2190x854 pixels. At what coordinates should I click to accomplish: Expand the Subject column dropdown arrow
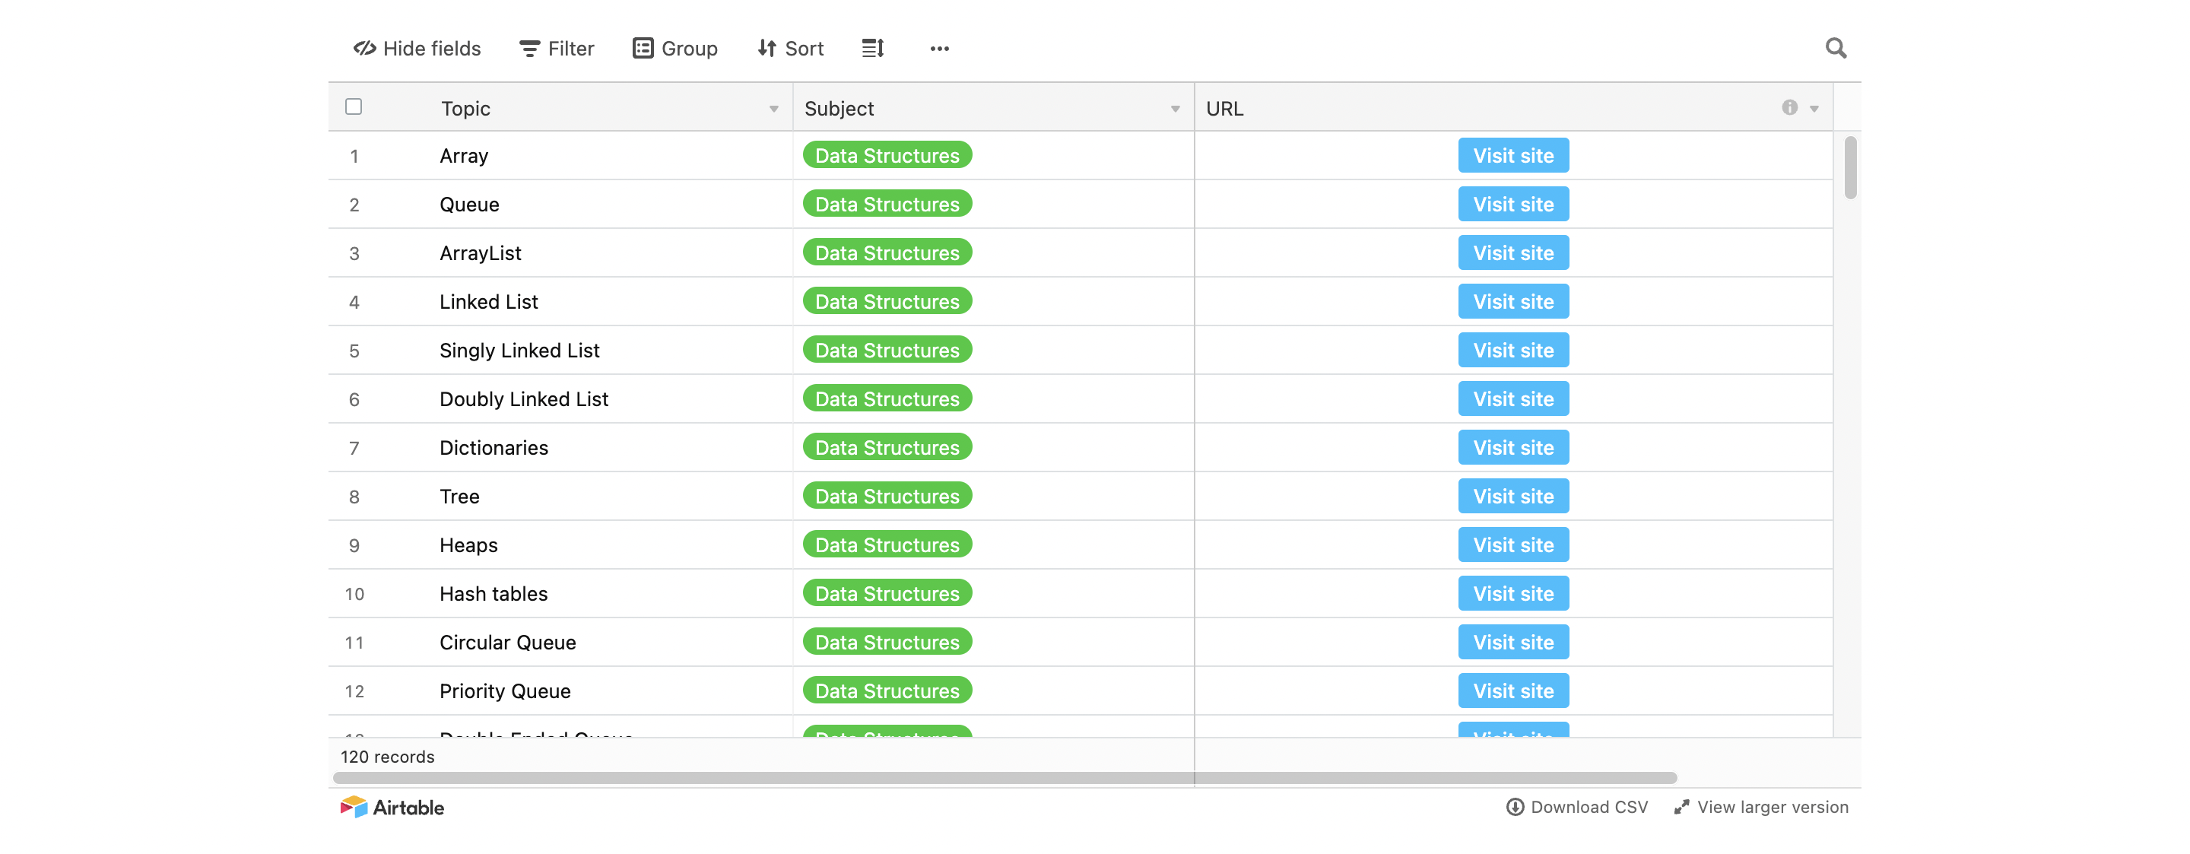coord(1175,109)
